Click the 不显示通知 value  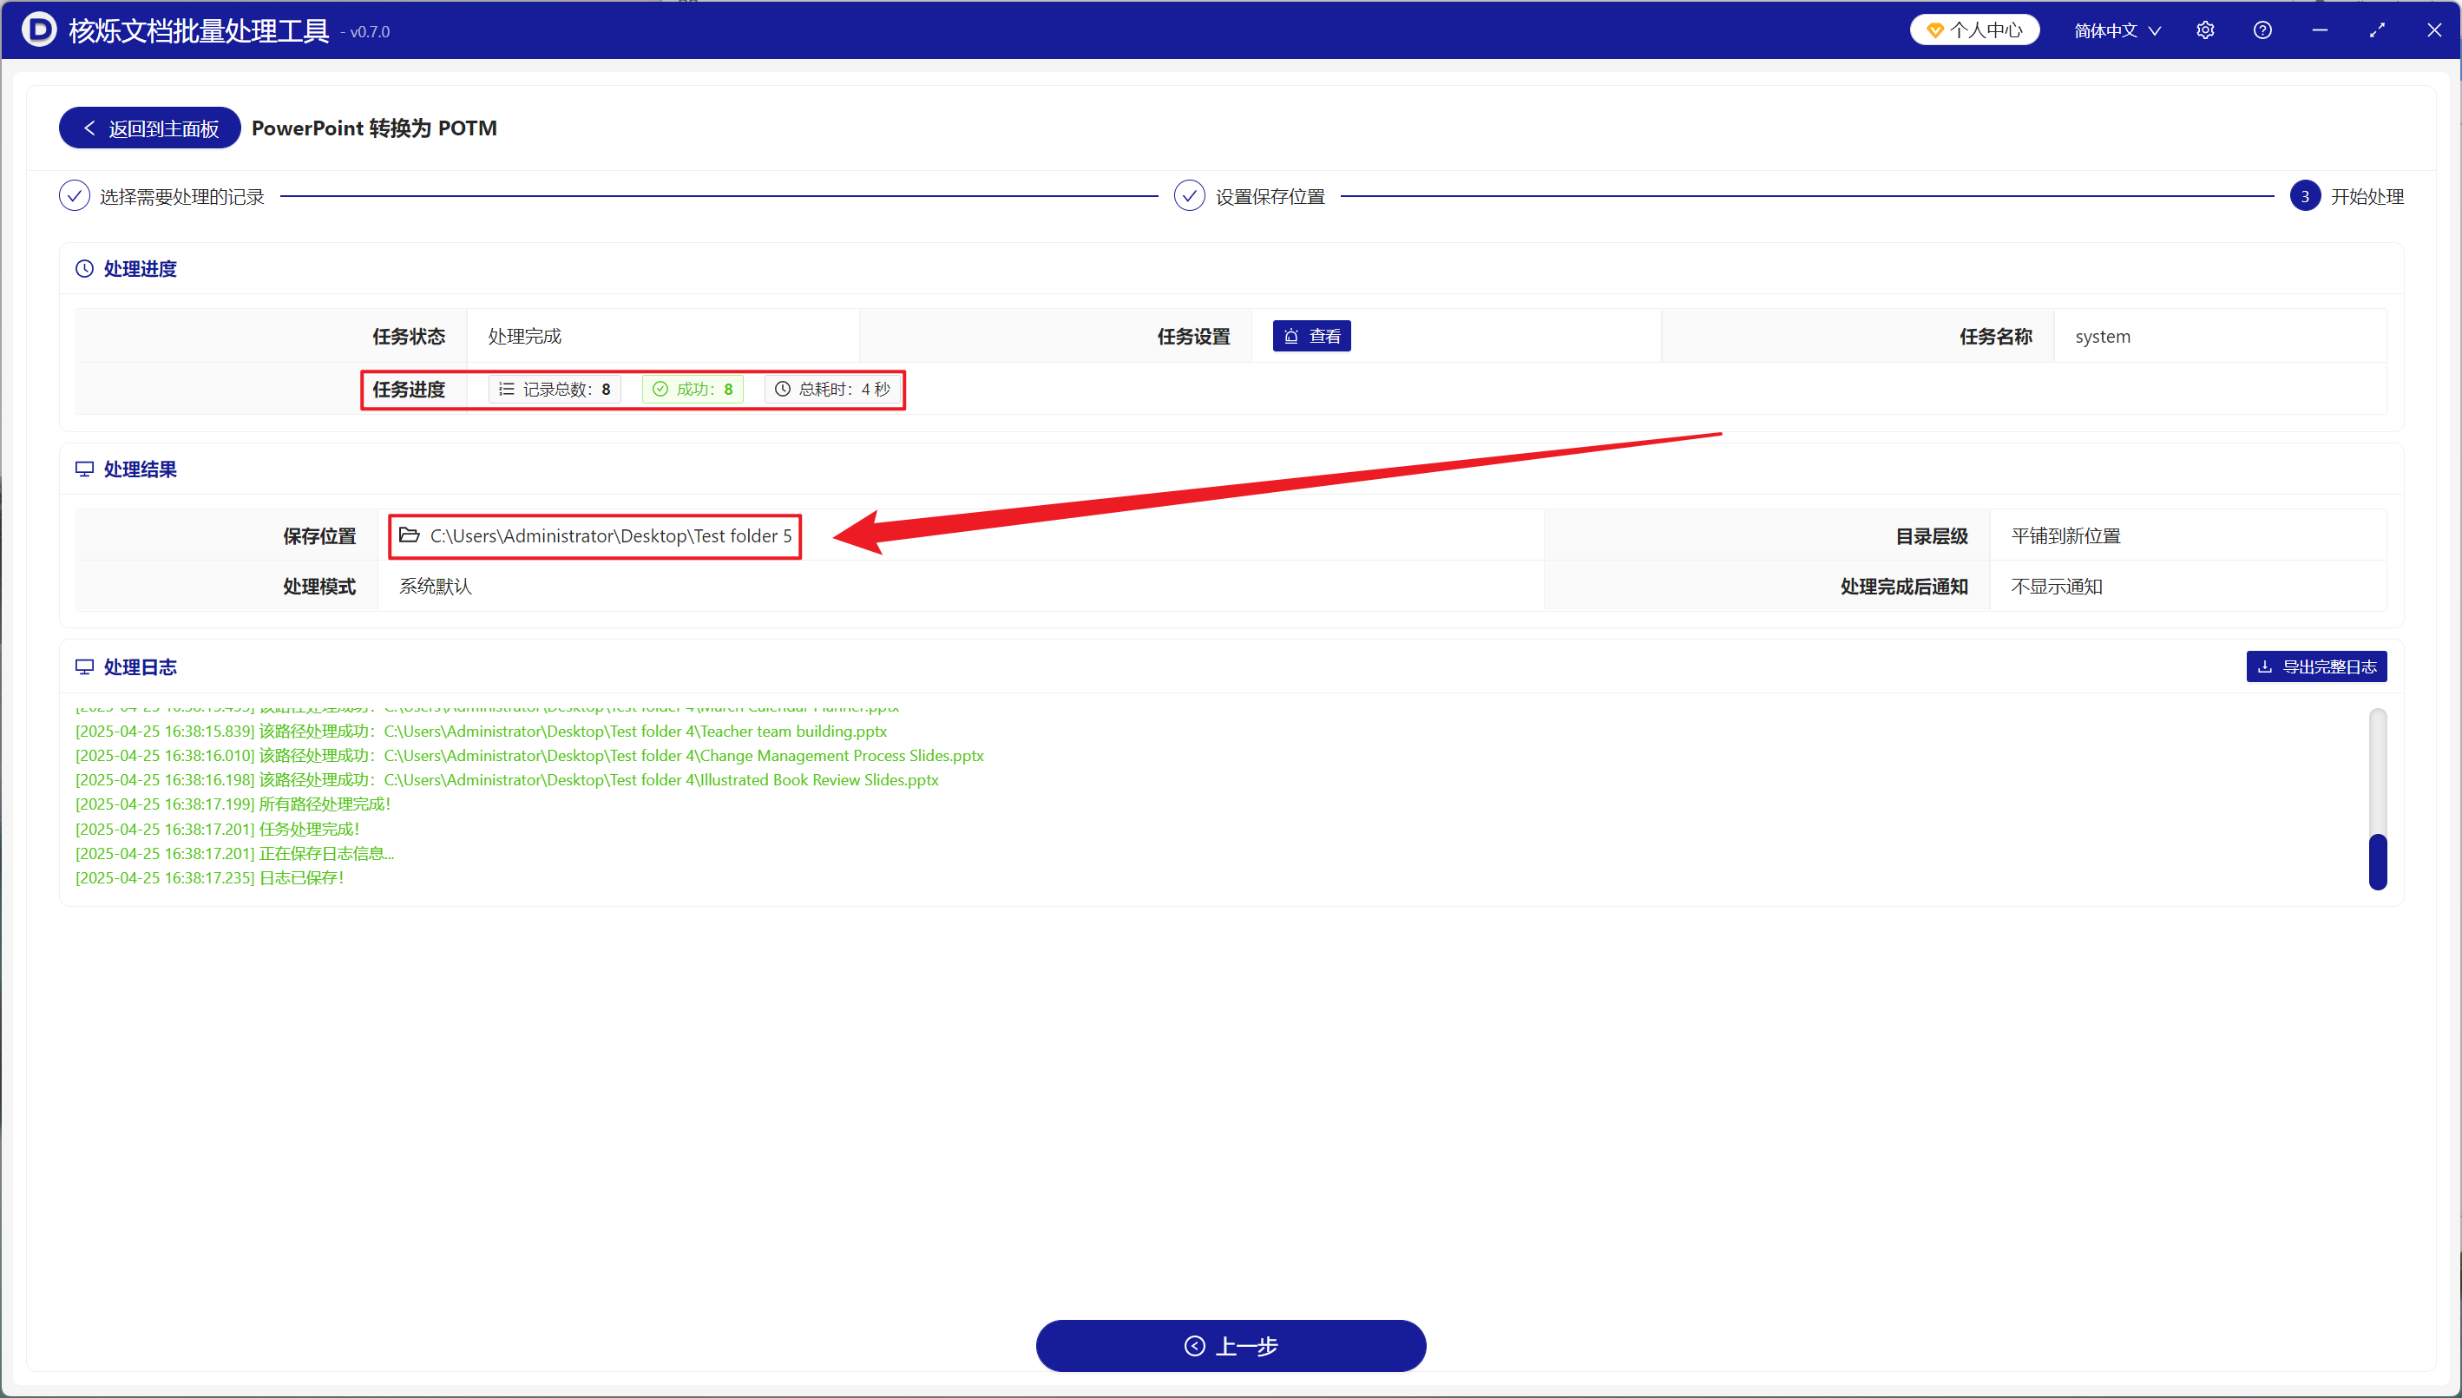point(2057,587)
